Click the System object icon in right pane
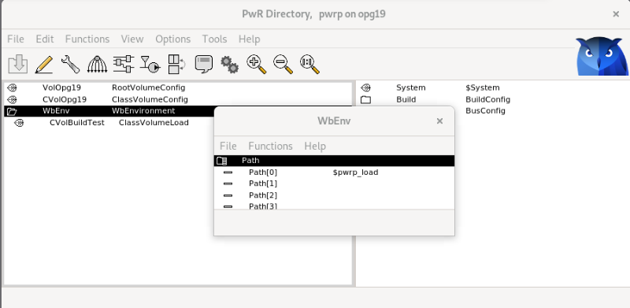 click(365, 87)
